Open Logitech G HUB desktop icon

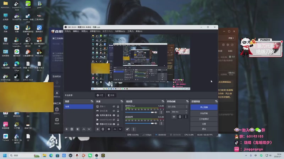pyautogui.click(x=17, y=6)
